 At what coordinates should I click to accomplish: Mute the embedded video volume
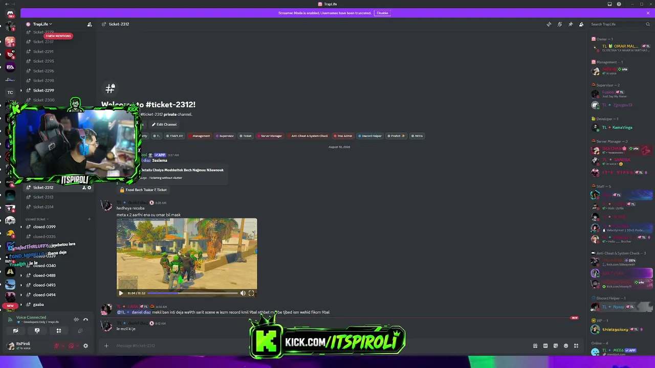(243, 293)
